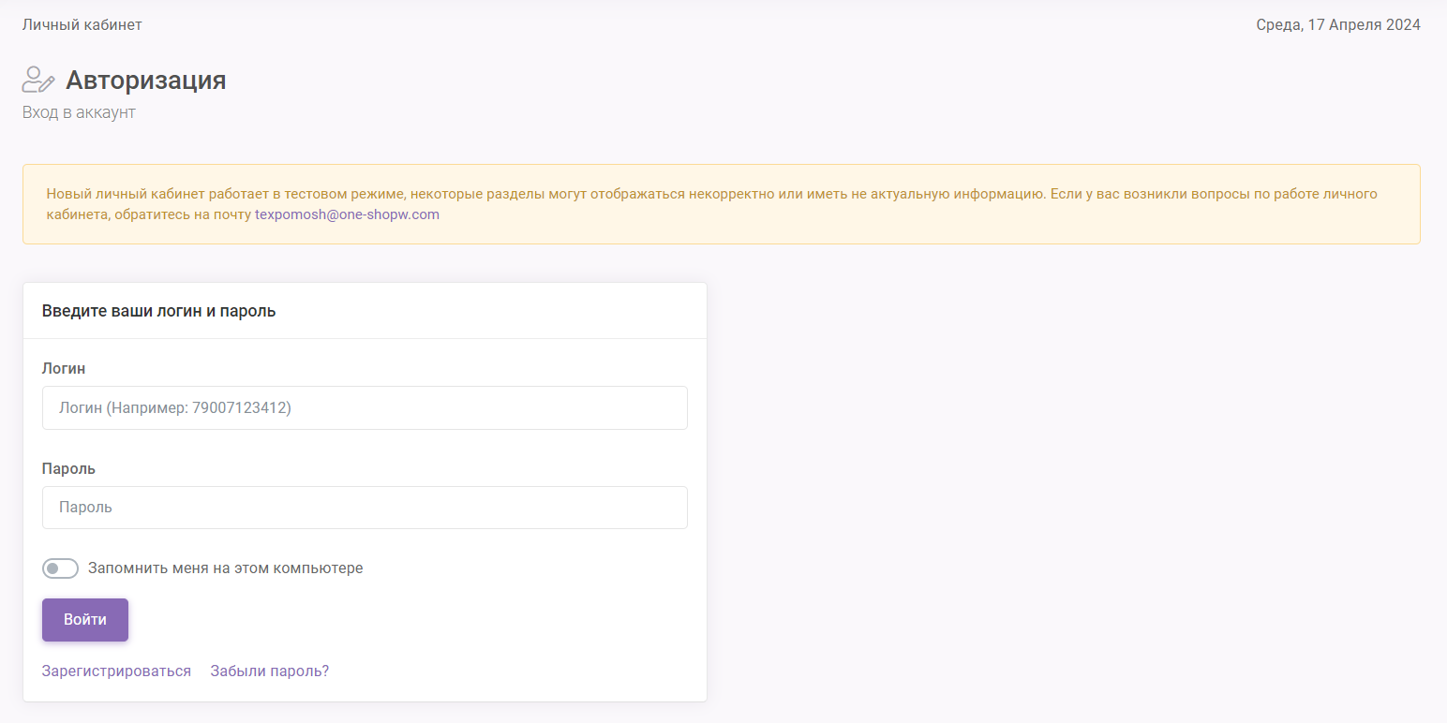Click the Личный кабинет text at top
Viewport: 1447px width, 723px height.
click(x=82, y=25)
